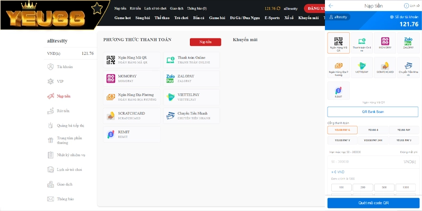
Task: Tap Chuyển Tiền Nhanh tile in mobile panel
Action: [x=408, y=68]
